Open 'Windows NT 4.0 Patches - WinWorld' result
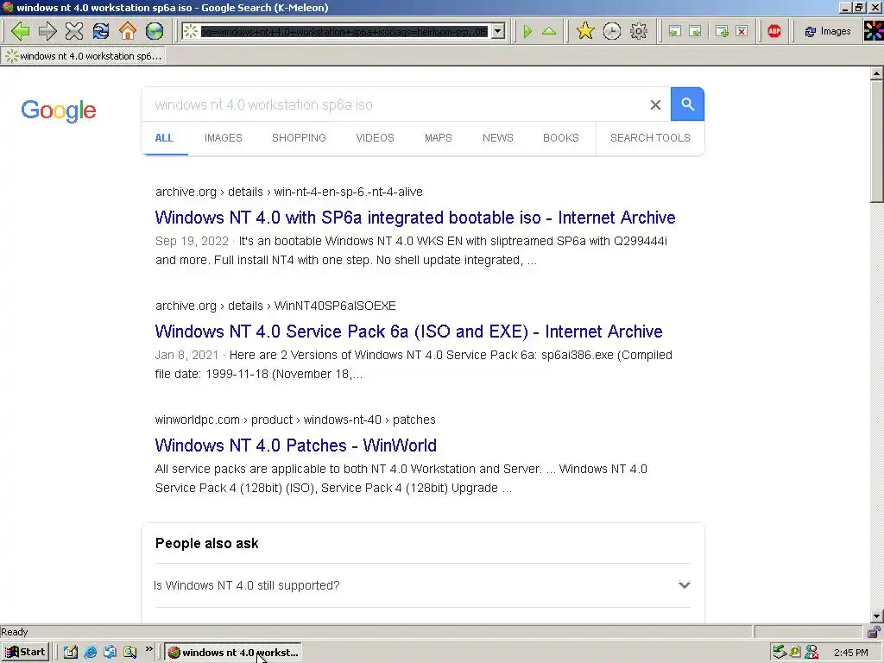884x663 pixels. click(295, 445)
